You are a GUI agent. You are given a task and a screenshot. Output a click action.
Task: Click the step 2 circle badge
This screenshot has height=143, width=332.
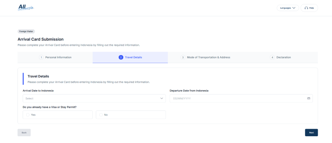click(x=121, y=57)
